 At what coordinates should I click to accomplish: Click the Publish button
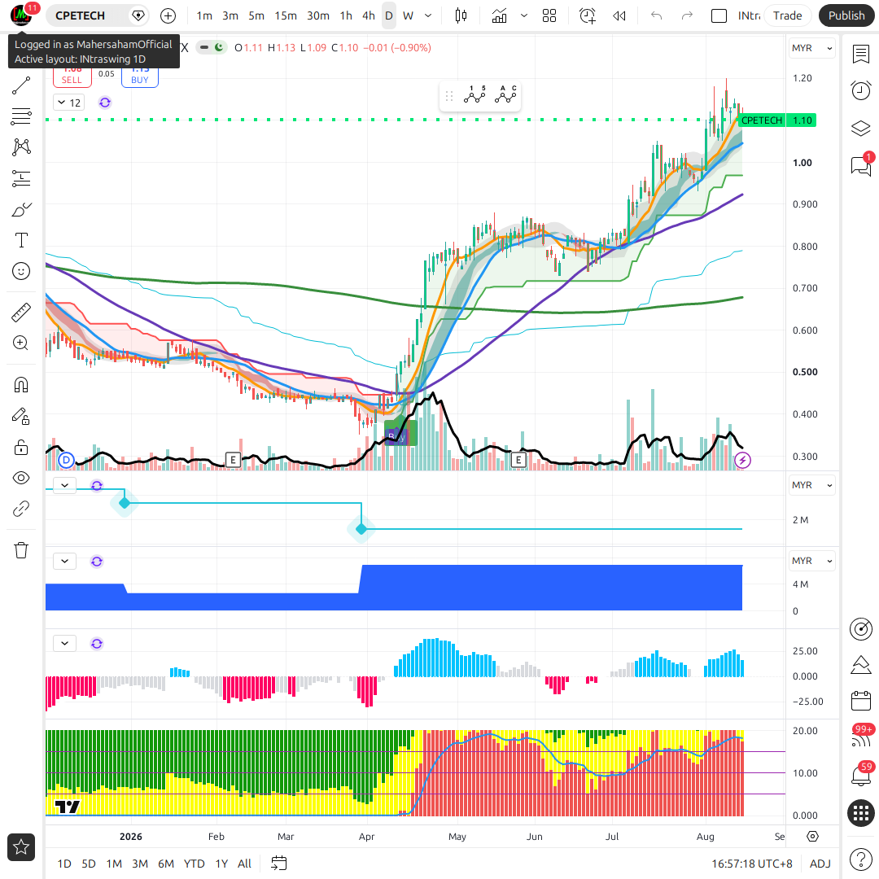[x=846, y=15]
